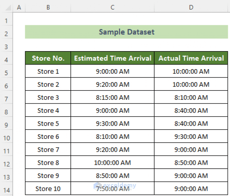Select column A header
Viewport: 230px width, 196px height.
[19, 7]
